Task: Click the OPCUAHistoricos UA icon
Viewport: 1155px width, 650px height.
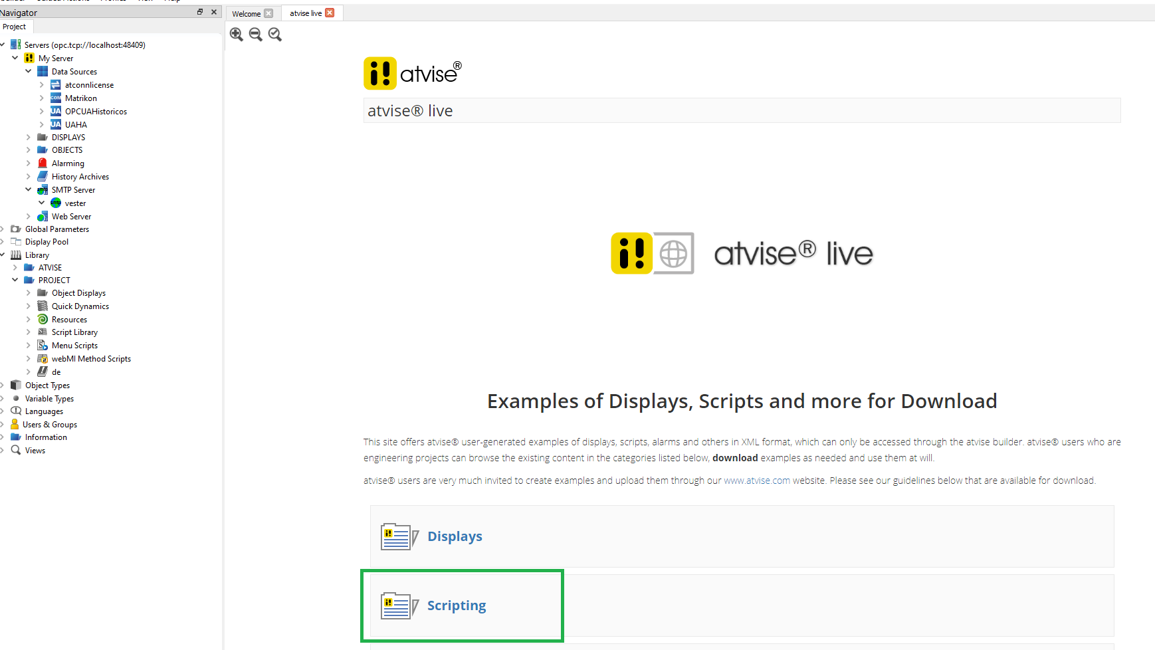Action: [x=56, y=111]
